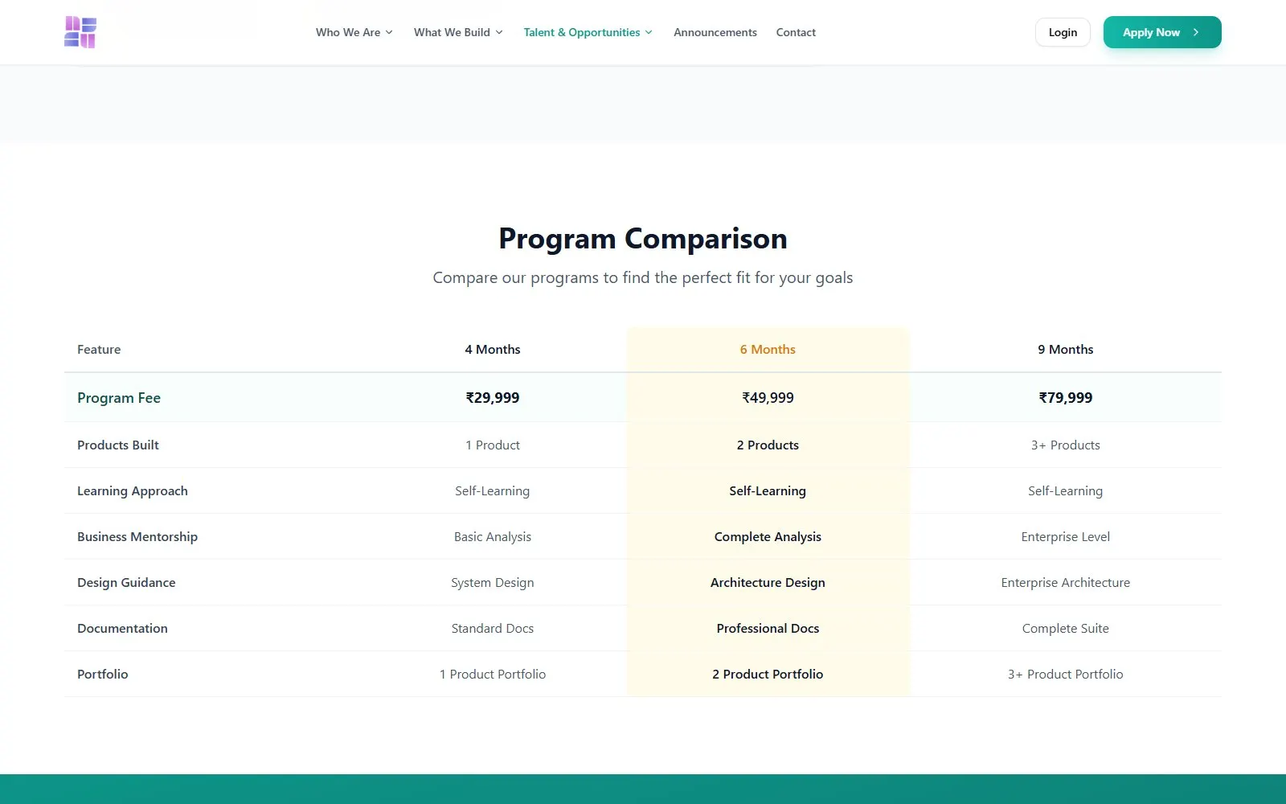Click the Complete Suite cell
Image resolution: width=1286 pixels, height=804 pixels.
tap(1066, 628)
